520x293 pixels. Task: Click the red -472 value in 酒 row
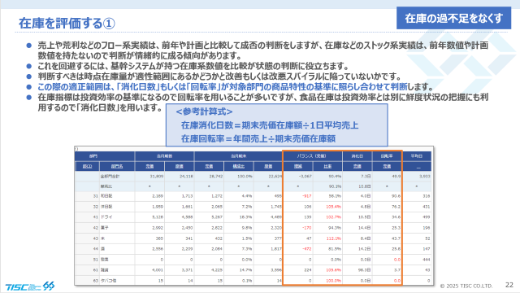(307, 249)
